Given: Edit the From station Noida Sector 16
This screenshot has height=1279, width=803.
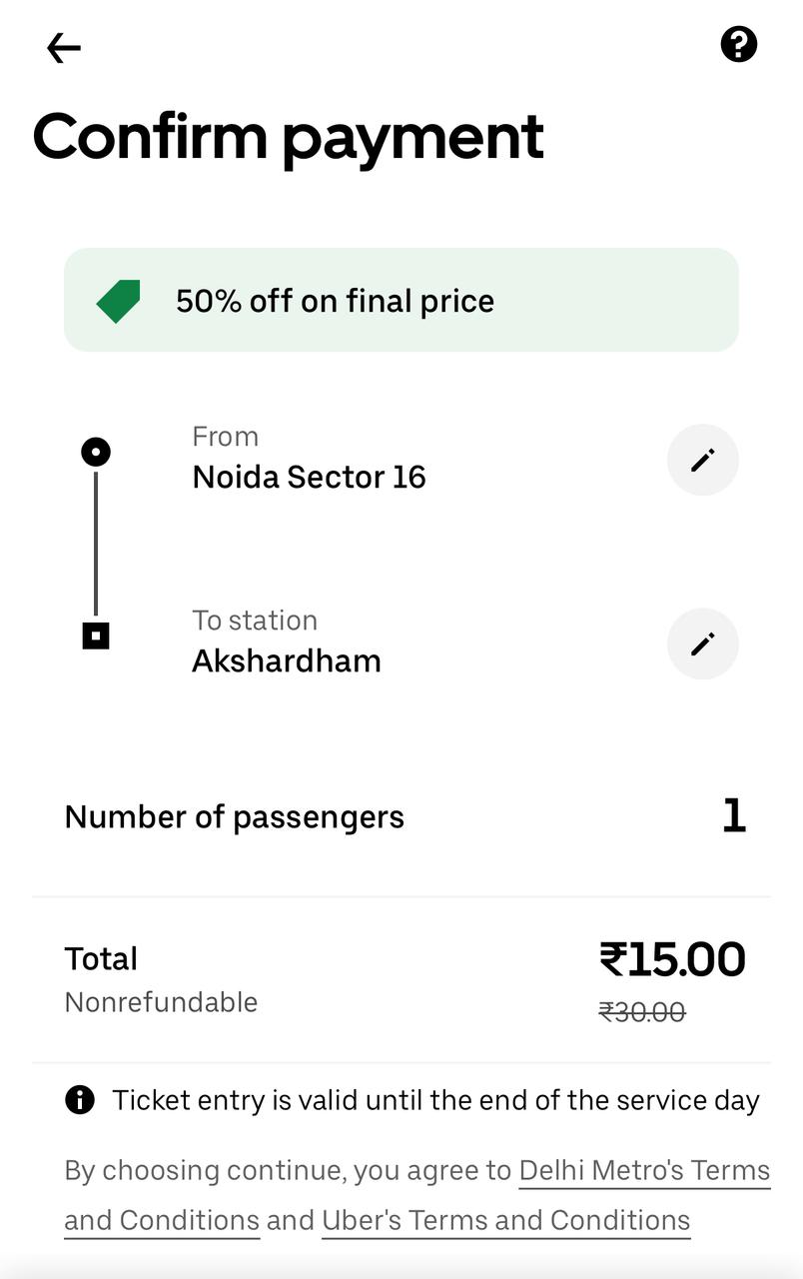Looking at the screenshot, I should (x=702, y=460).
